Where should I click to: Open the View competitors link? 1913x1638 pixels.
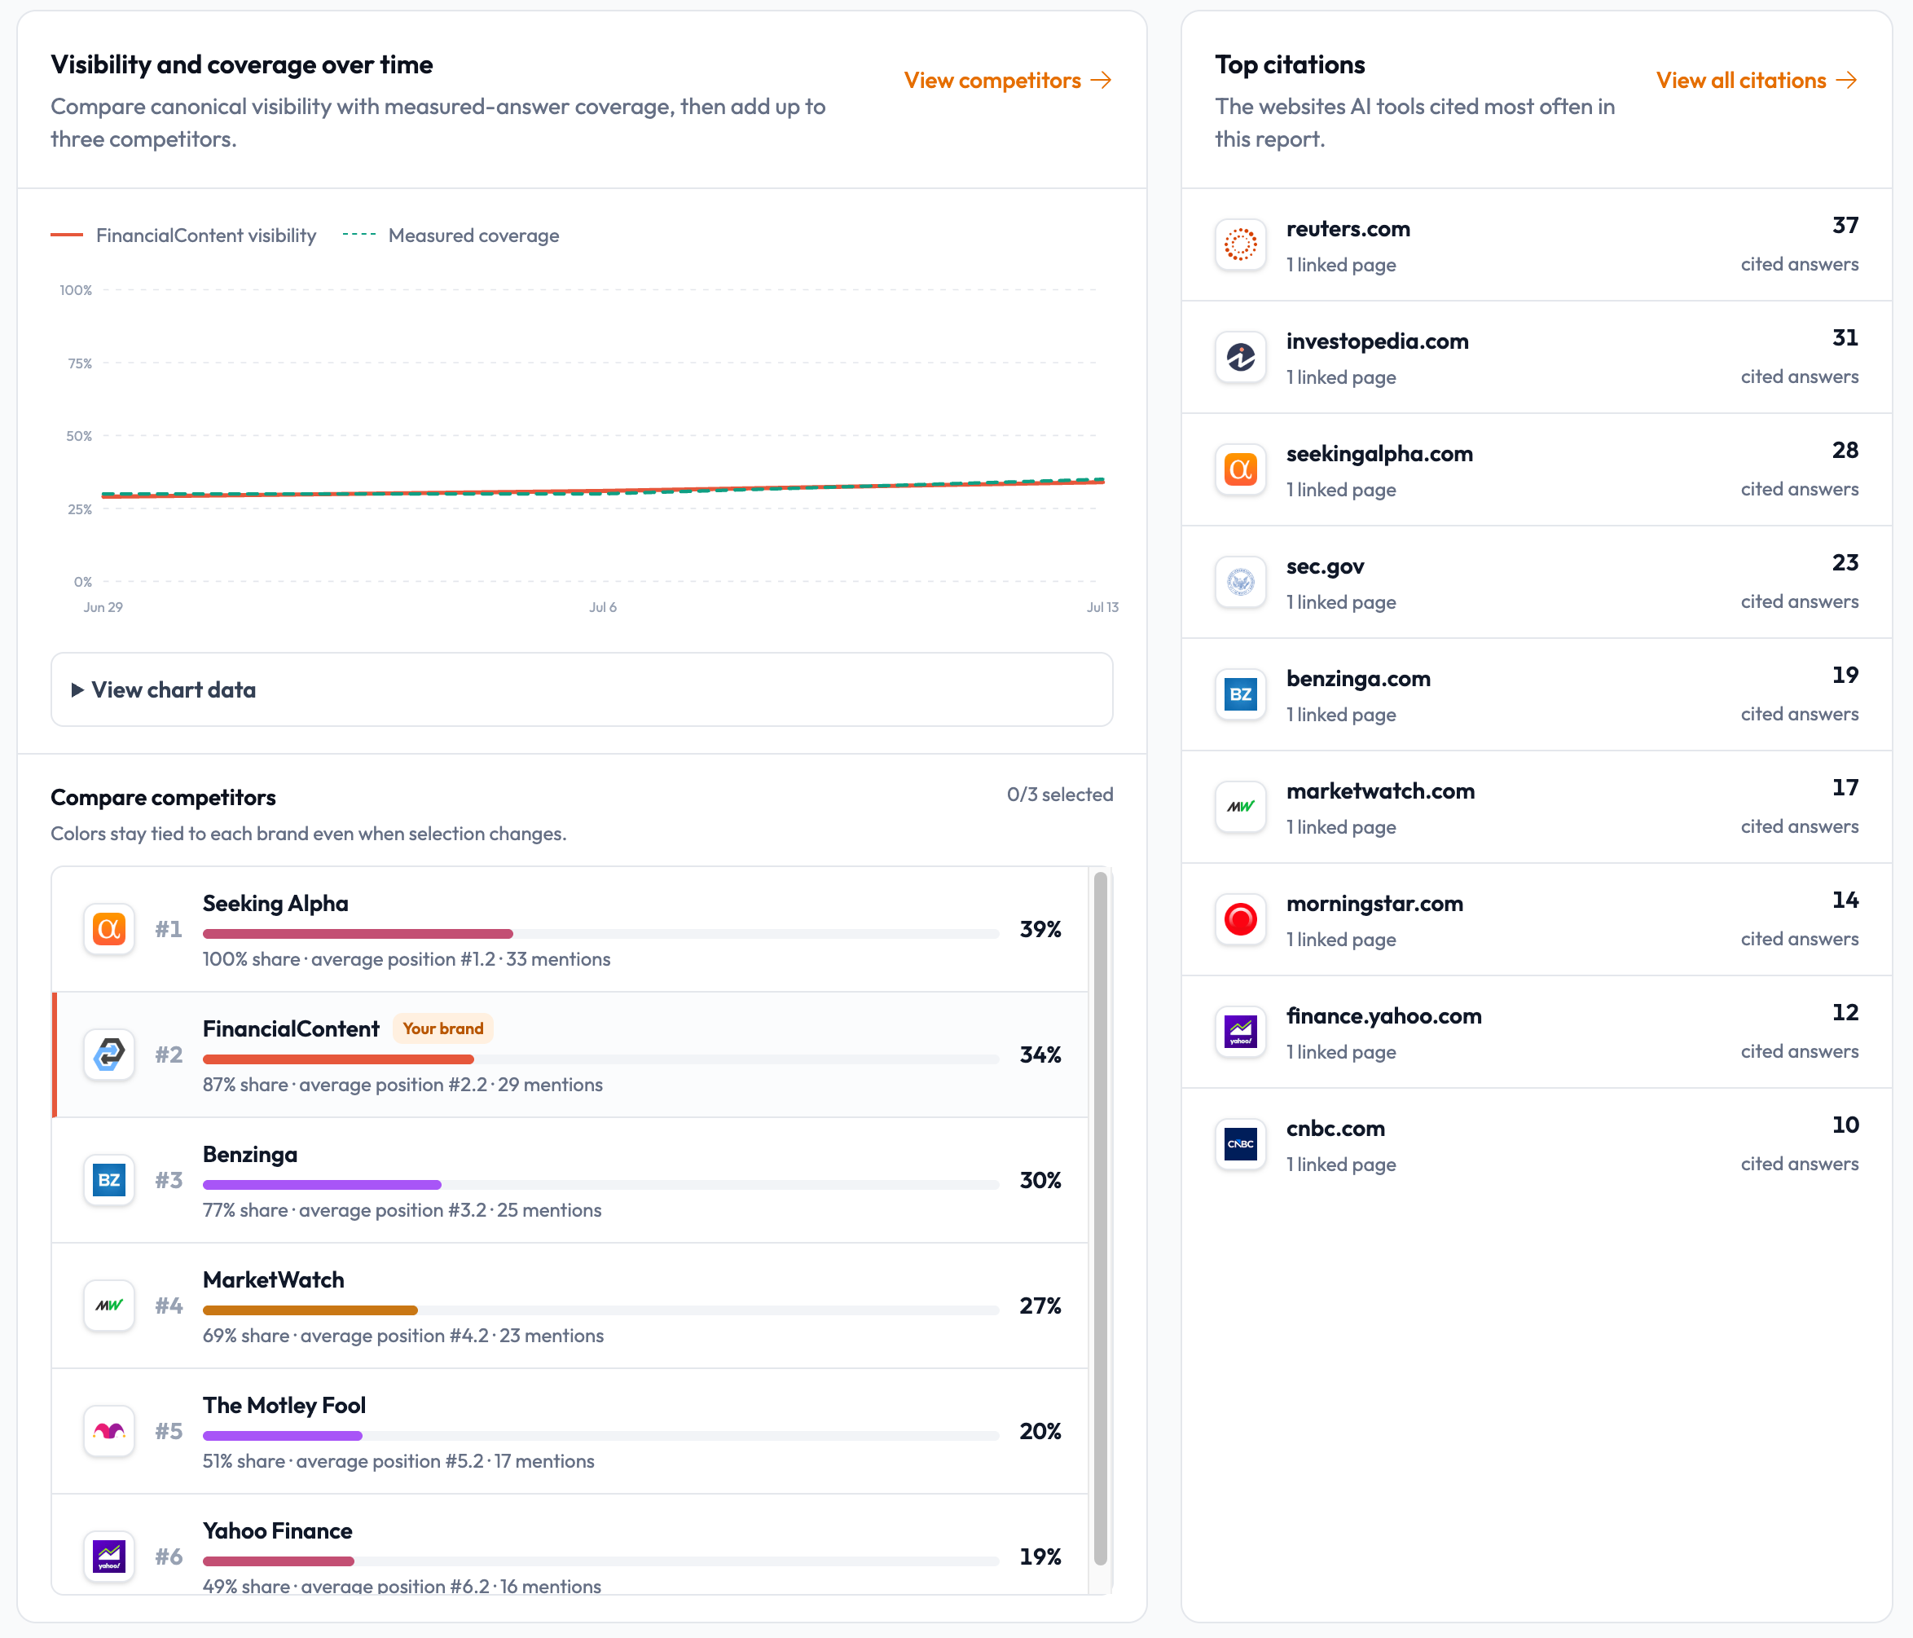point(1007,81)
